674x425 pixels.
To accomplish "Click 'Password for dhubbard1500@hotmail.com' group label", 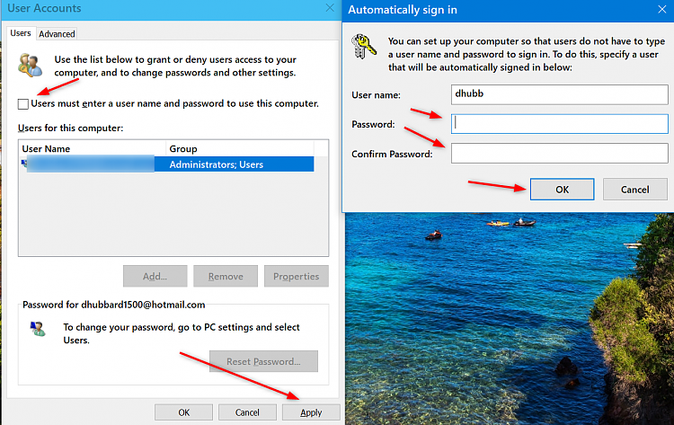I will tap(114, 305).
